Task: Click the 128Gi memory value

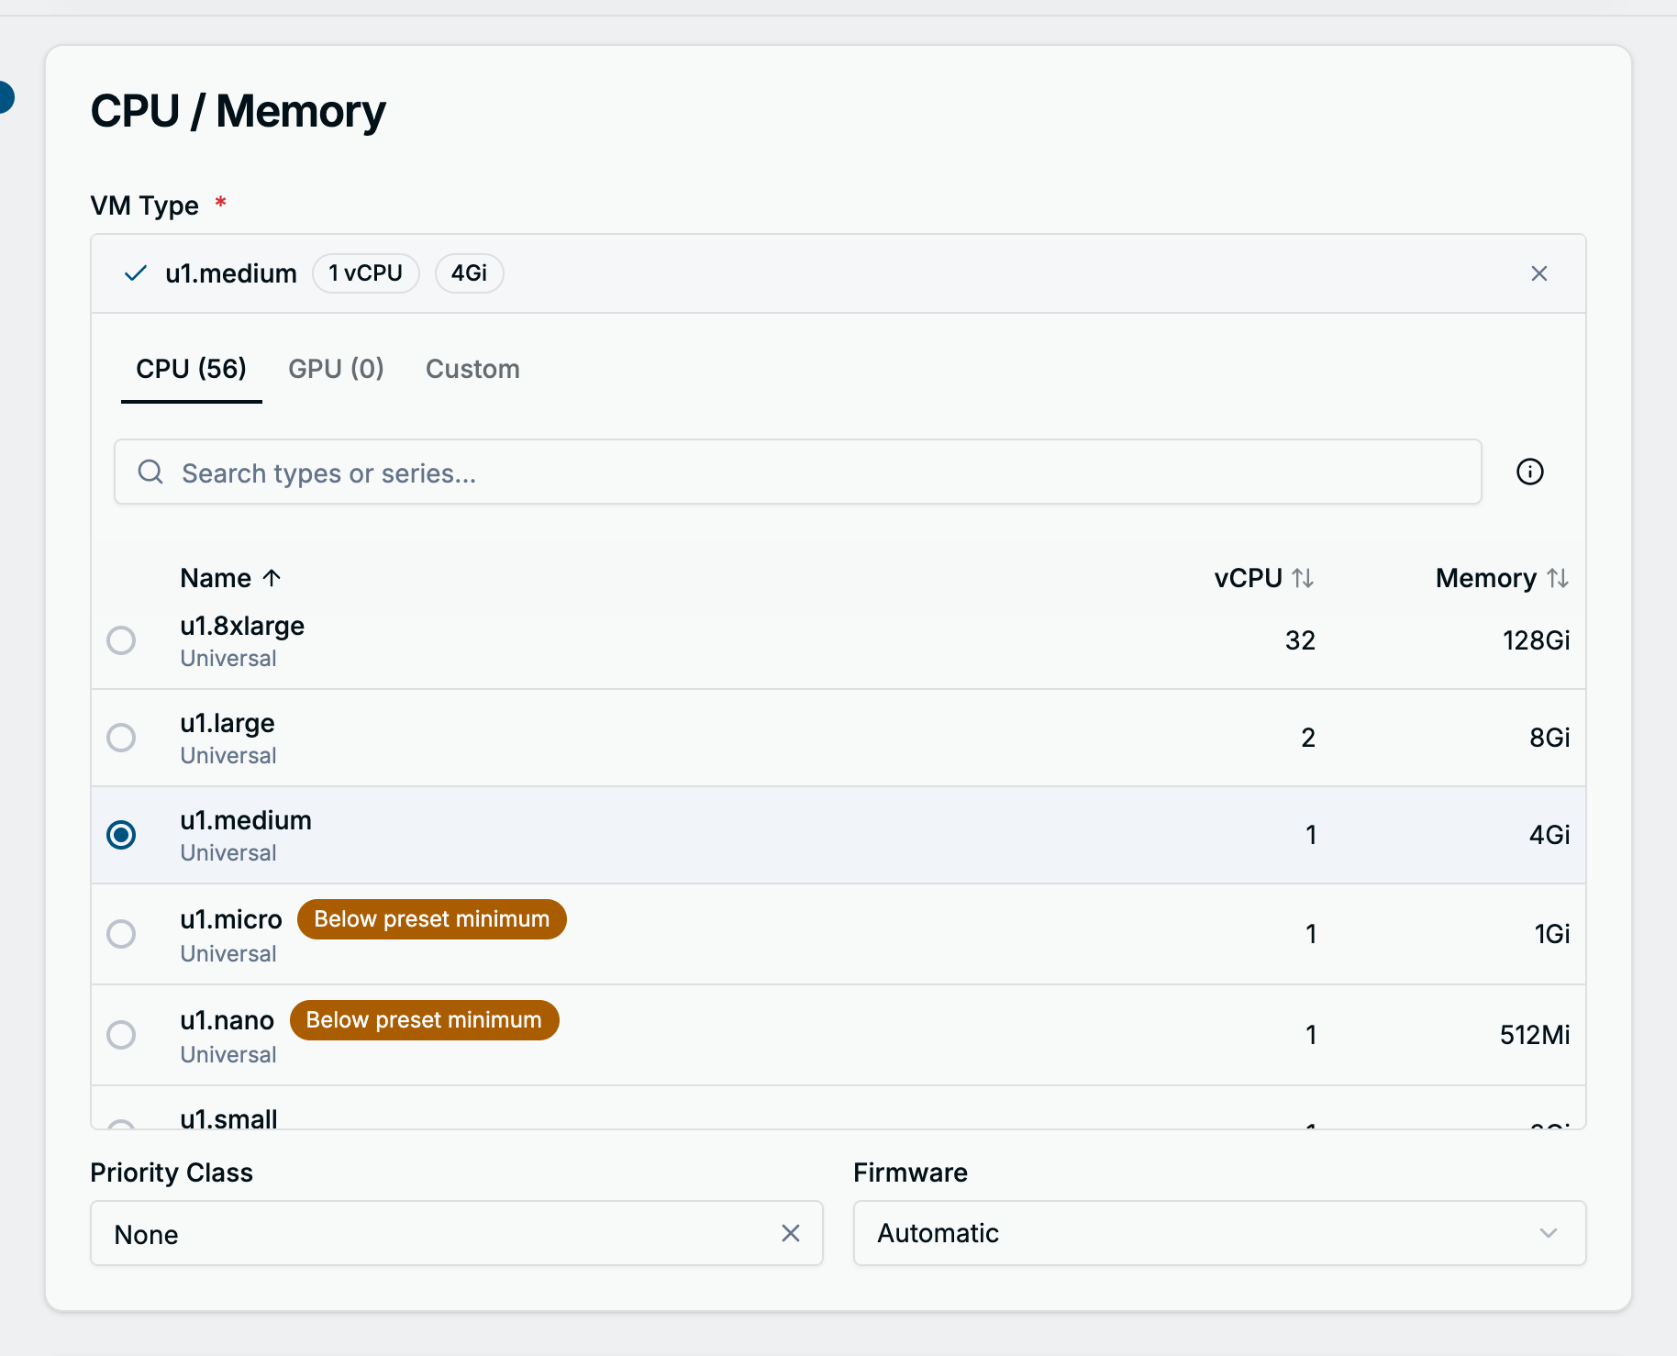Action: (1536, 640)
